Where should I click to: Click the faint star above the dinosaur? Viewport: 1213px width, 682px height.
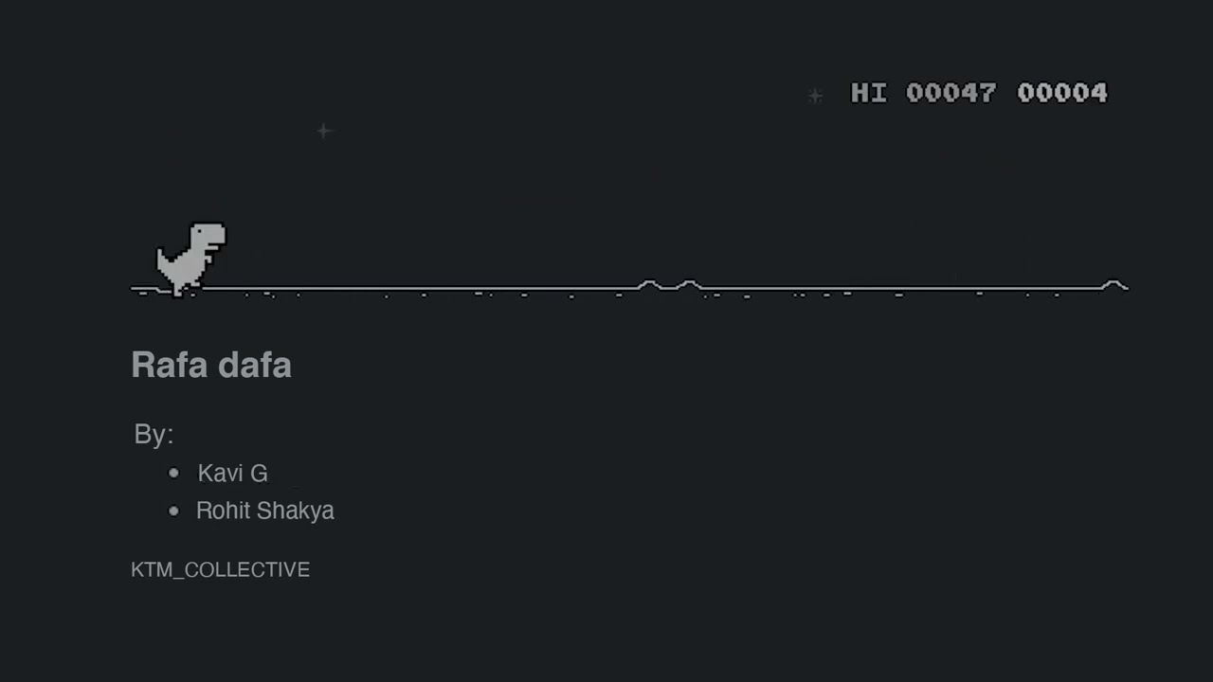[x=324, y=131]
